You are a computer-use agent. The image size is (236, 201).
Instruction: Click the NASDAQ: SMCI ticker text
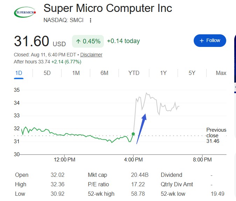pyautogui.click(x=63, y=20)
